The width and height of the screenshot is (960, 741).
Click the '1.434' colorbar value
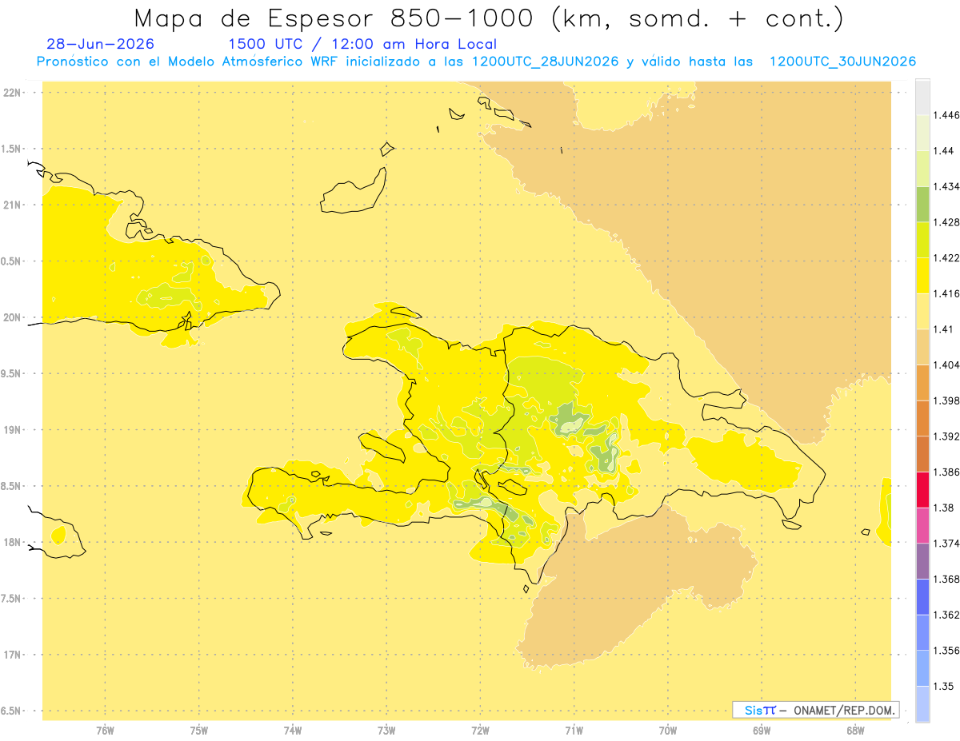[x=946, y=186]
